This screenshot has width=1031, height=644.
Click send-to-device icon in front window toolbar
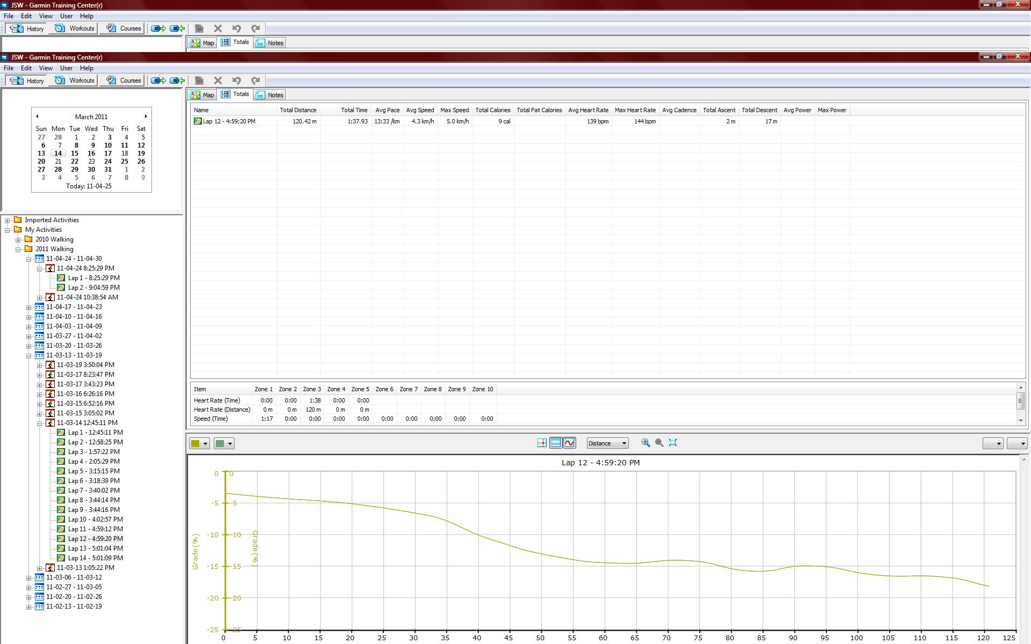click(158, 80)
